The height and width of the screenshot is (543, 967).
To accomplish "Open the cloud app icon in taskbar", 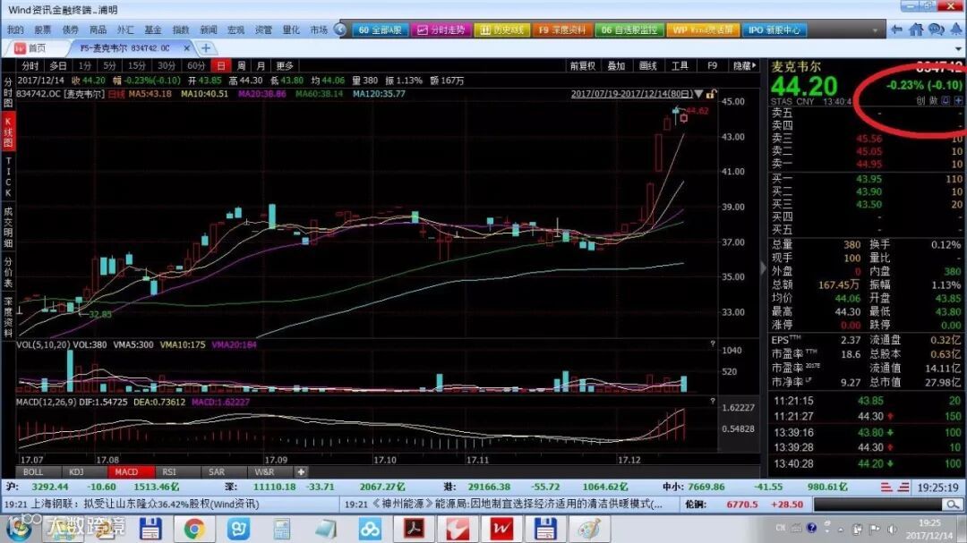I will (370, 530).
